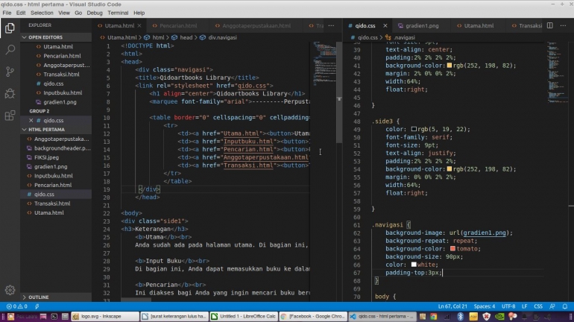
Task: Open the Help menu
Action: point(139,13)
